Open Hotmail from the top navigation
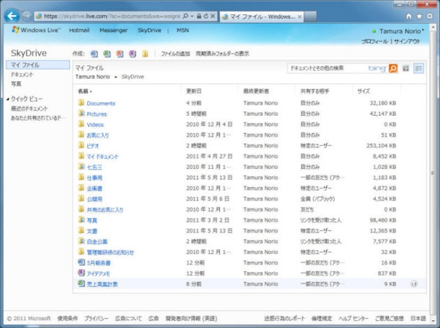The image size is (440, 328). [x=79, y=30]
